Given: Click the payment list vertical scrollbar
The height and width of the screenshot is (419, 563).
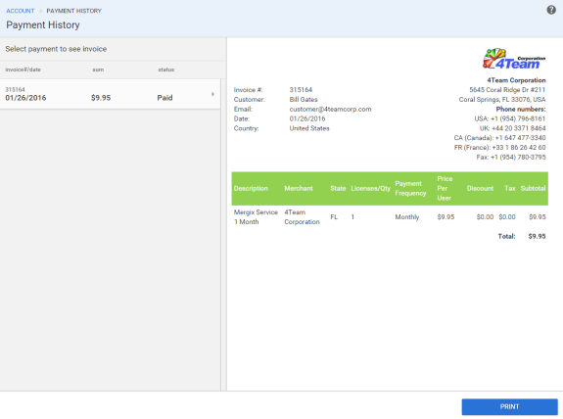Looking at the screenshot, I should point(223,235).
